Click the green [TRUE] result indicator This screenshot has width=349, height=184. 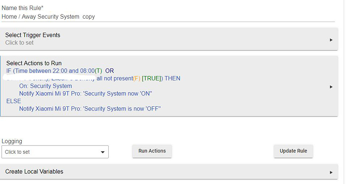point(151,78)
